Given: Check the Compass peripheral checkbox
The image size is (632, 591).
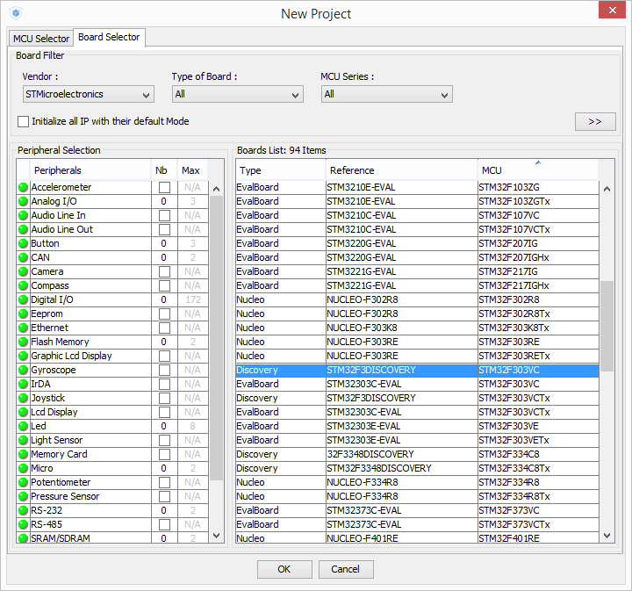Looking at the screenshot, I should coord(164,285).
